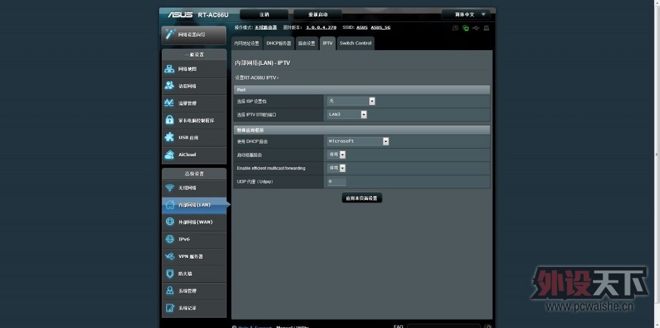Open the ASUS_5G SSID link
Viewport: 660px width, 328px height.
point(380,28)
